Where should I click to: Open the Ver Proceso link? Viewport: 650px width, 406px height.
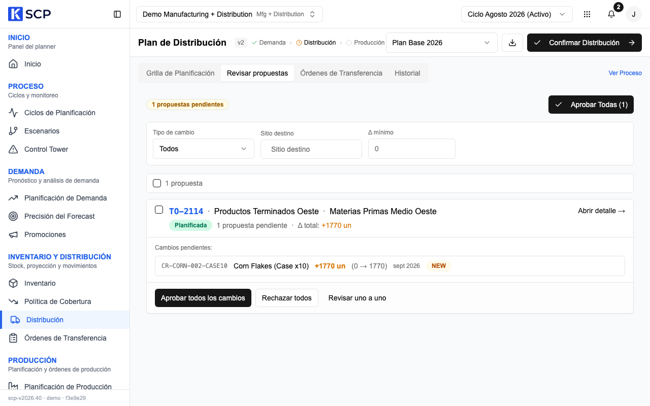(625, 73)
